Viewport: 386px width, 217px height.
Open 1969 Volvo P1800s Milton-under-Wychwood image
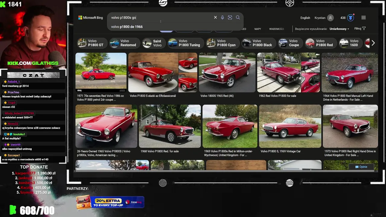(230, 126)
